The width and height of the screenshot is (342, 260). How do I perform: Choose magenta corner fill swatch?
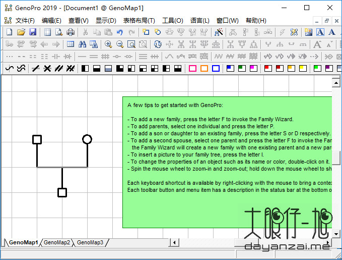click(253, 69)
